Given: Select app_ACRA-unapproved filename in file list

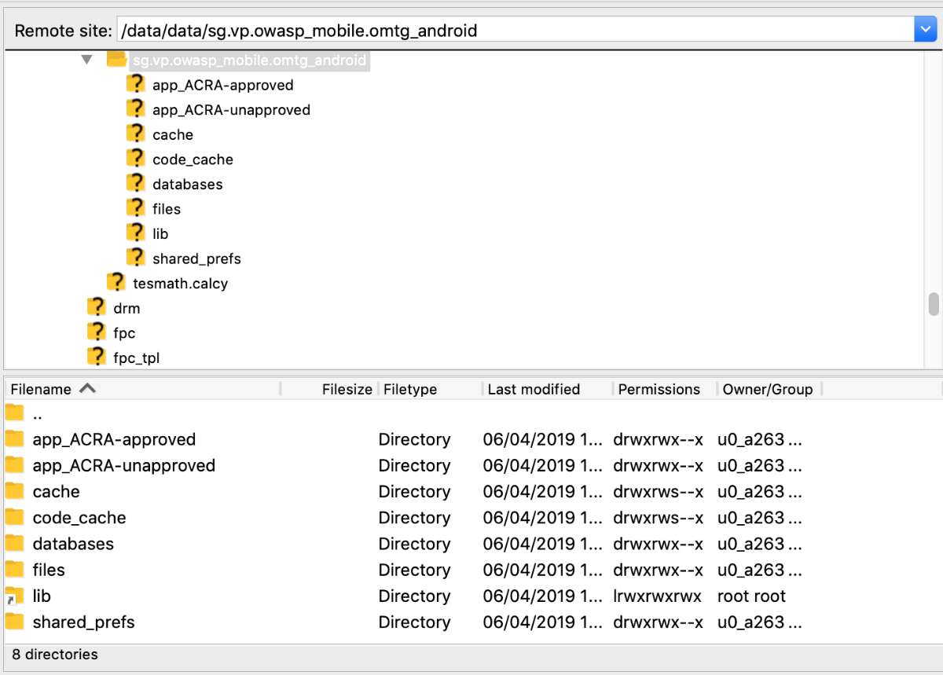Looking at the screenshot, I should (123, 466).
